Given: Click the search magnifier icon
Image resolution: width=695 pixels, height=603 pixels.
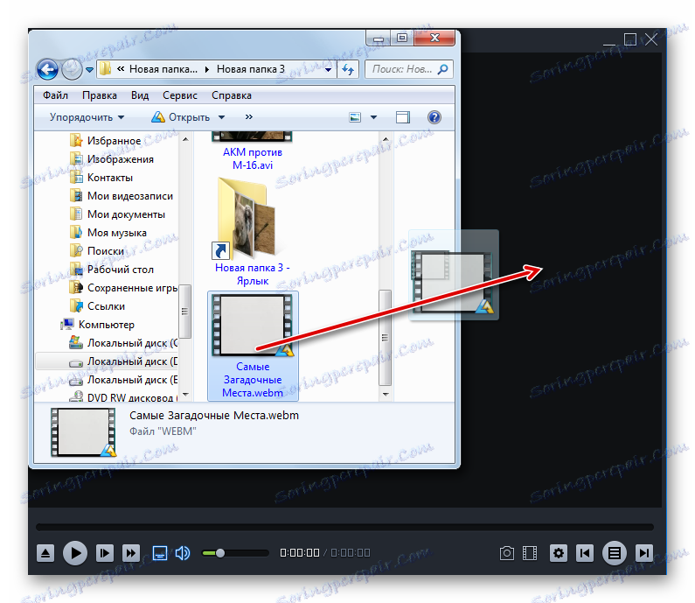Looking at the screenshot, I should point(442,69).
